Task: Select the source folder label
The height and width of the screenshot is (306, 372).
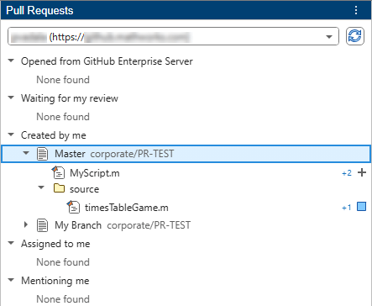Action: coord(84,189)
